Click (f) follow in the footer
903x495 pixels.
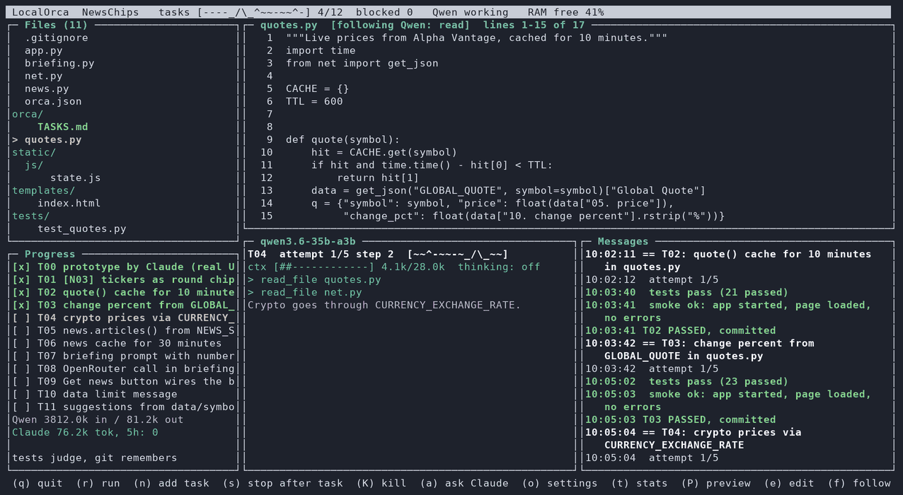tap(859, 483)
